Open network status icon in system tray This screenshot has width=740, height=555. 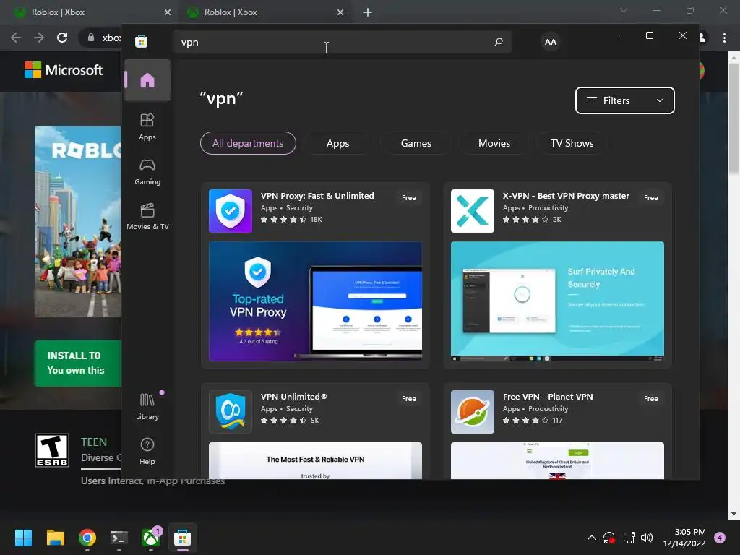629,538
